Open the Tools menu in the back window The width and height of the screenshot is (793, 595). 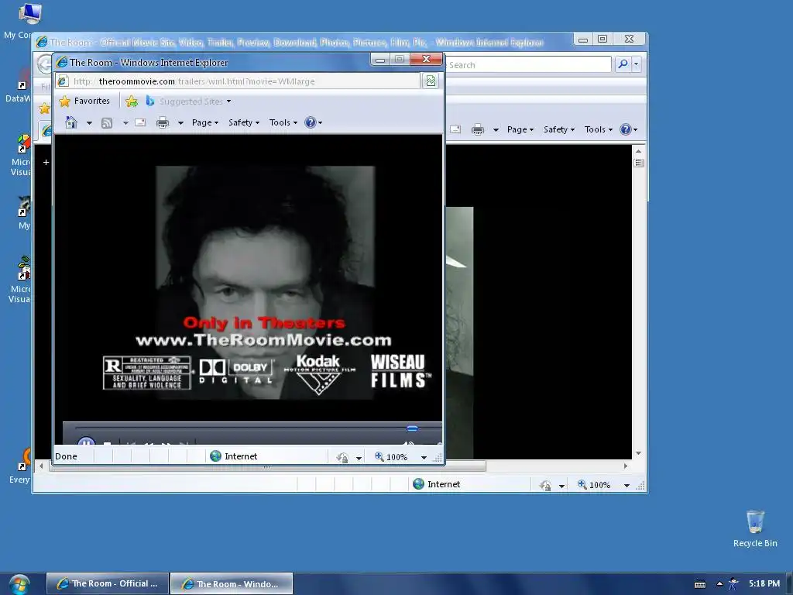coord(599,129)
